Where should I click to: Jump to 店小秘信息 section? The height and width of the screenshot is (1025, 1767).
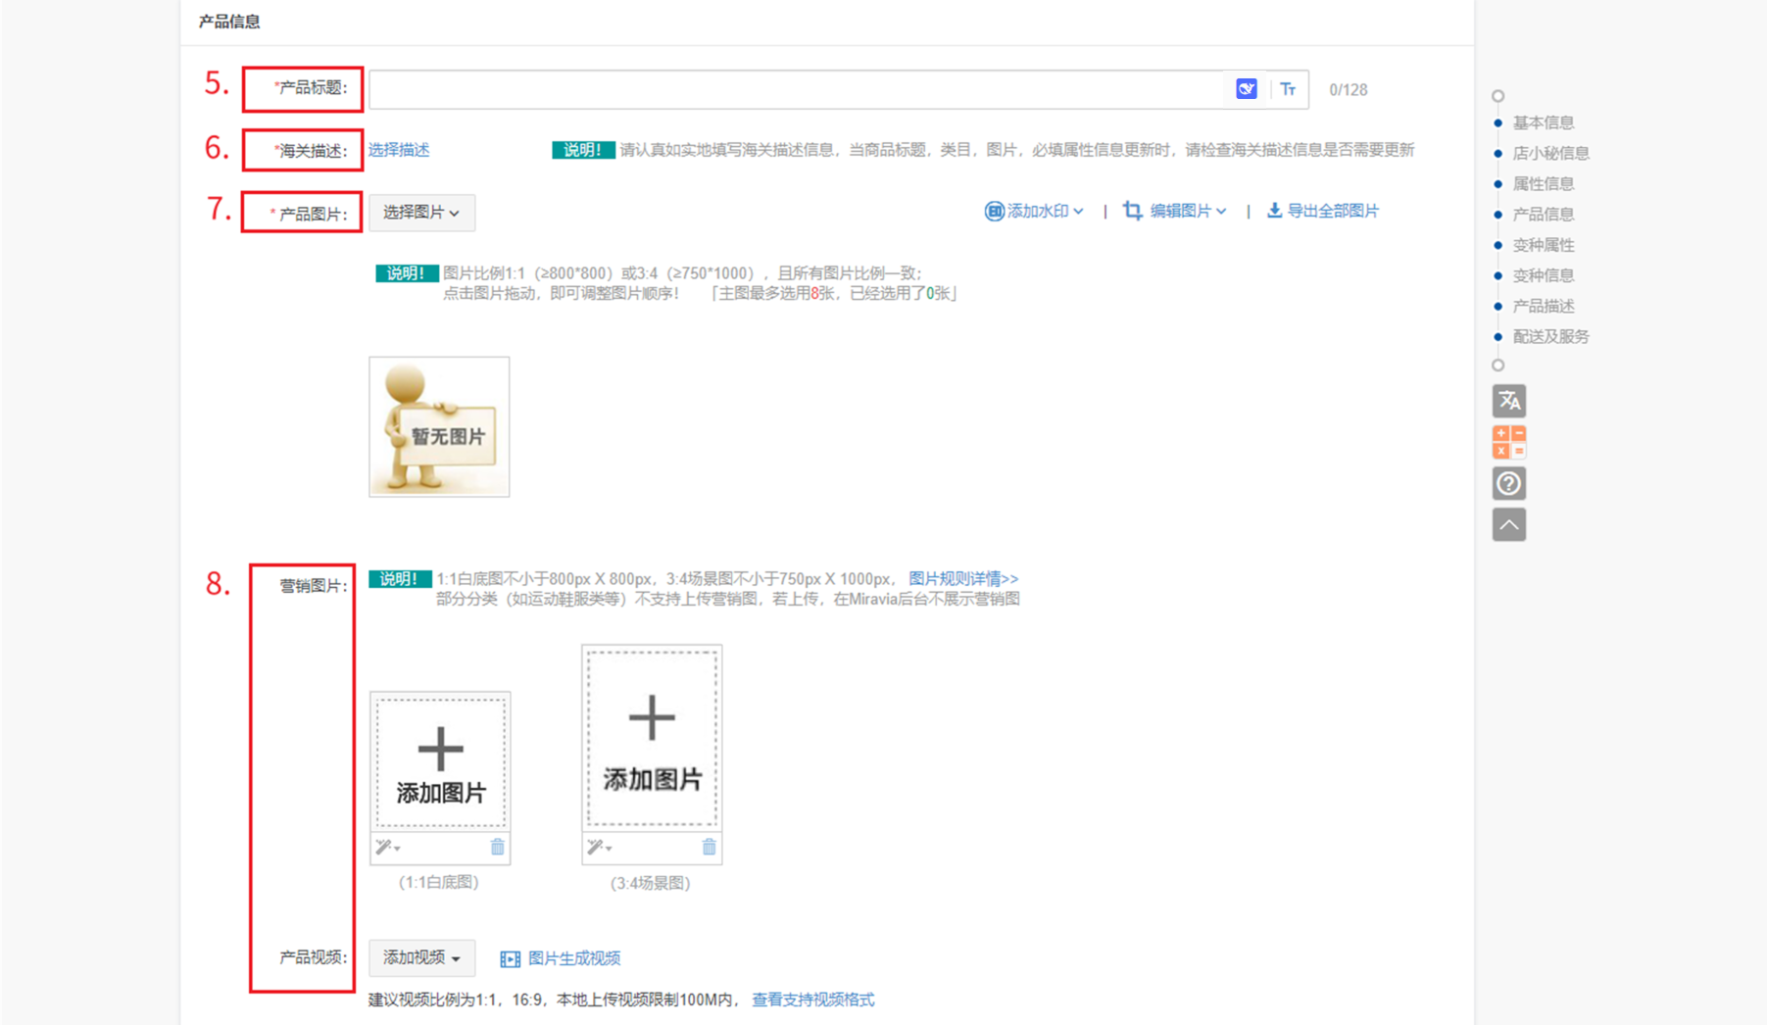pyautogui.click(x=1551, y=153)
